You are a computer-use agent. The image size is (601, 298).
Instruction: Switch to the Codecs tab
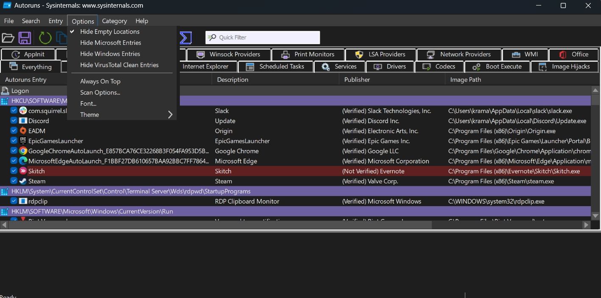[x=439, y=67]
